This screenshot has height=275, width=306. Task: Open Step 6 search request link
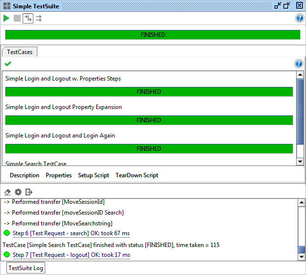[71, 233]
